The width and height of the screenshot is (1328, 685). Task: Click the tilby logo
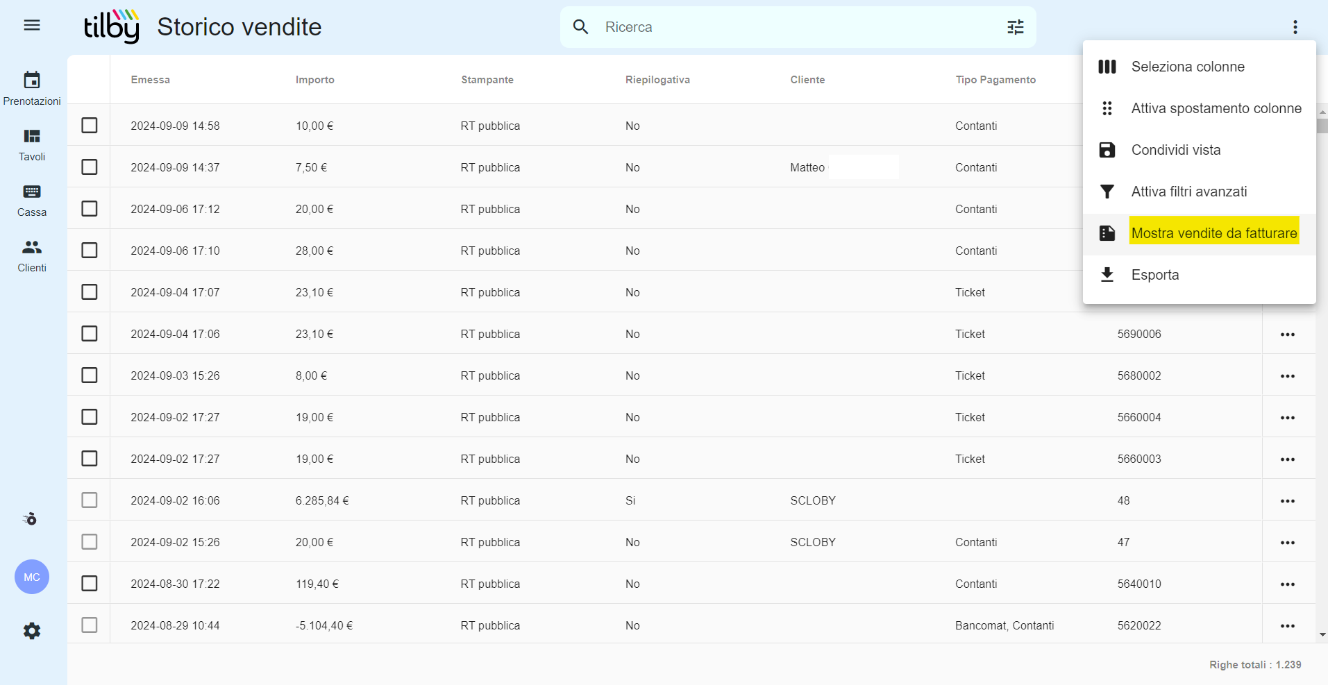[x=112, y=26]
